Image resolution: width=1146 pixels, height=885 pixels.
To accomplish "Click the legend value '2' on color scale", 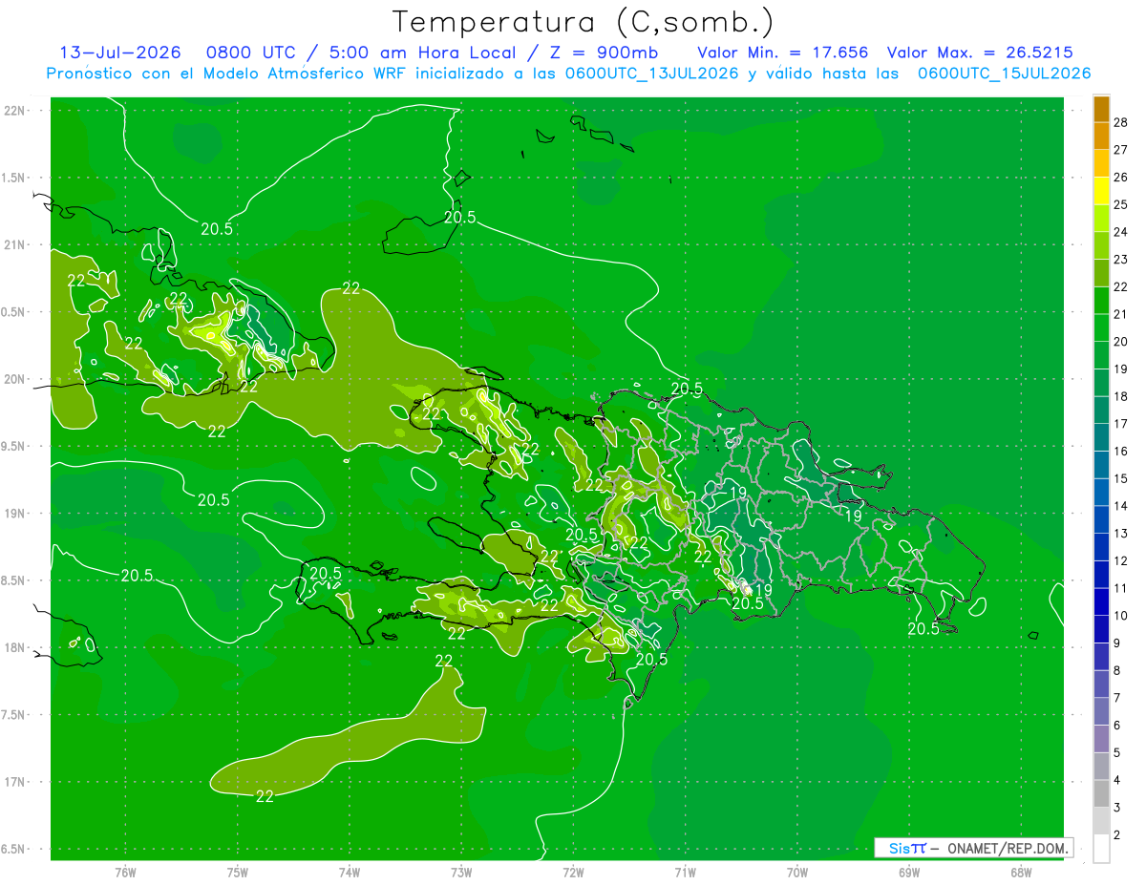I will [1117, 835].
